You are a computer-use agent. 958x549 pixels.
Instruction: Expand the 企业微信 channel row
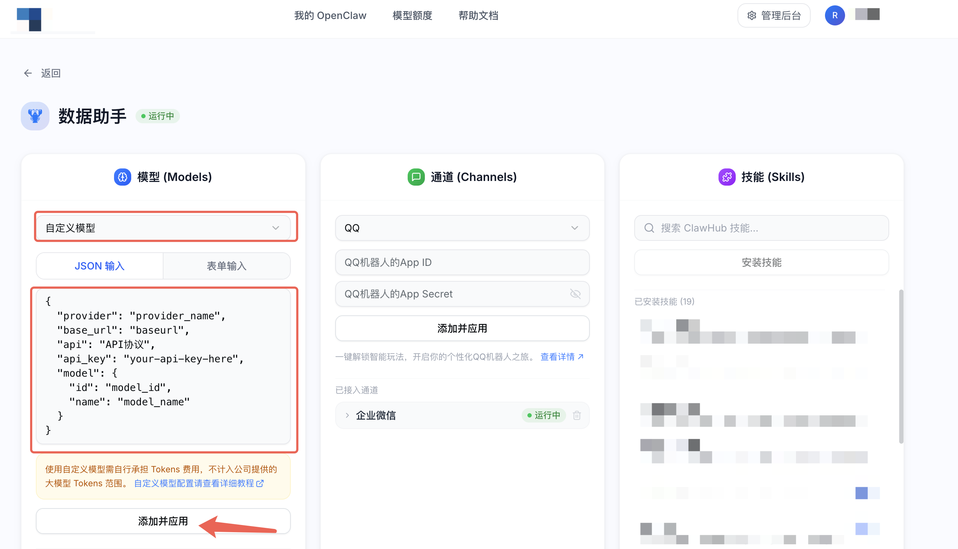347,415
